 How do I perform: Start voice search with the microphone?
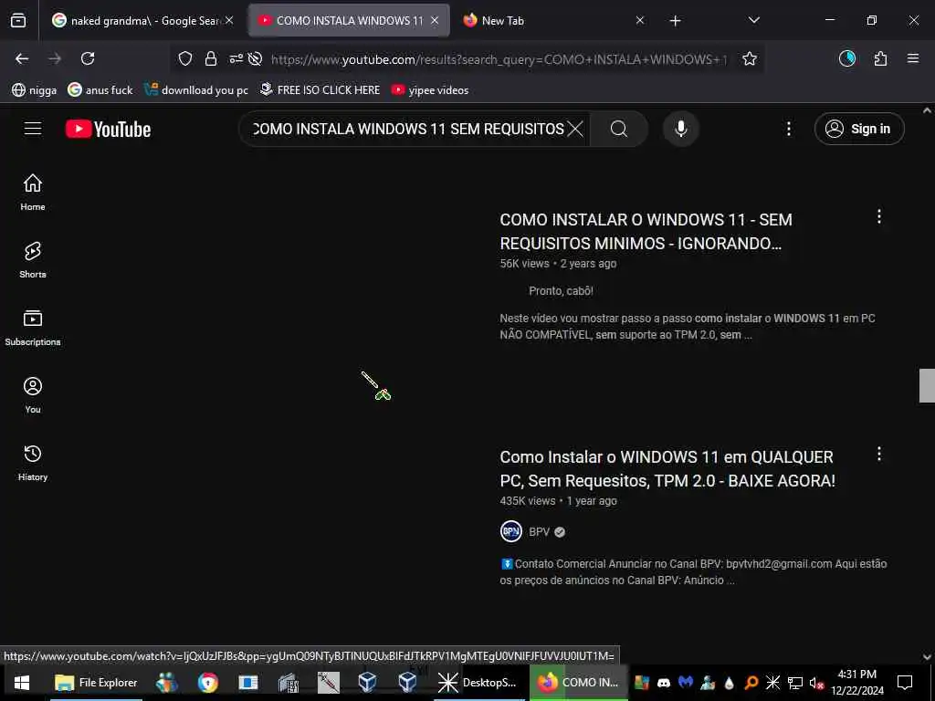(681, 129)
